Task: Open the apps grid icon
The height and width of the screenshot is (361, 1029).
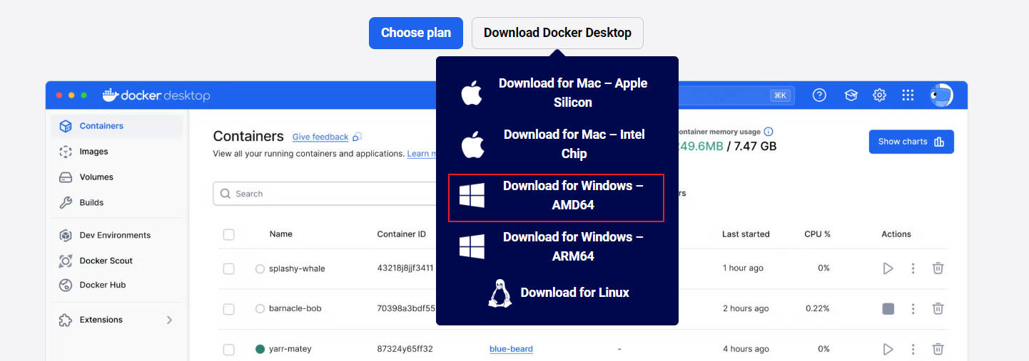Action: (x=908, y=95)
